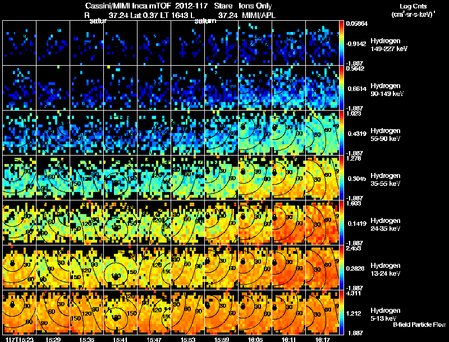Click the colorbar maximum value '1.278'

click(354, 158)
